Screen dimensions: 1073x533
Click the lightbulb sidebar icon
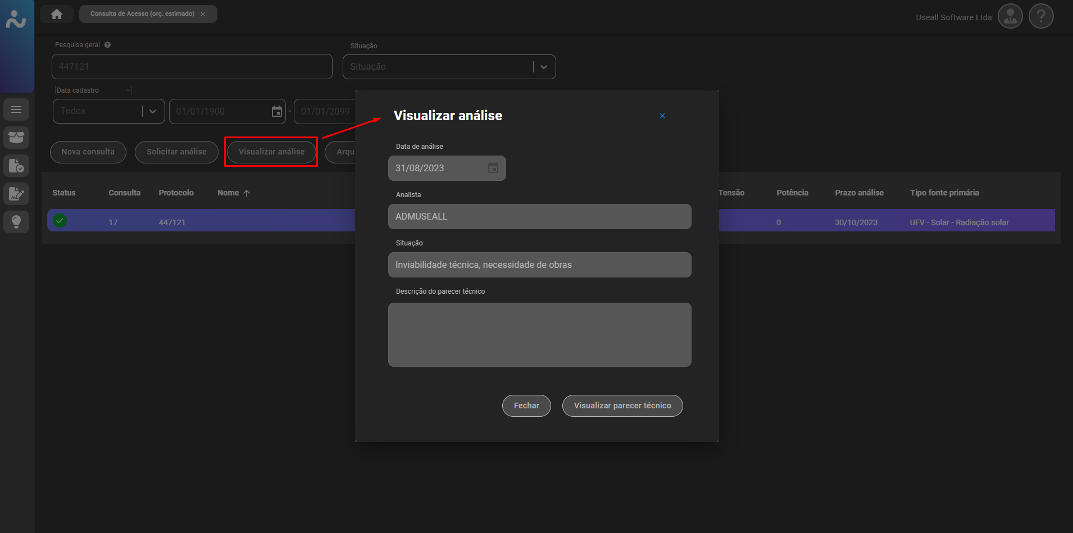pos(16,221)
